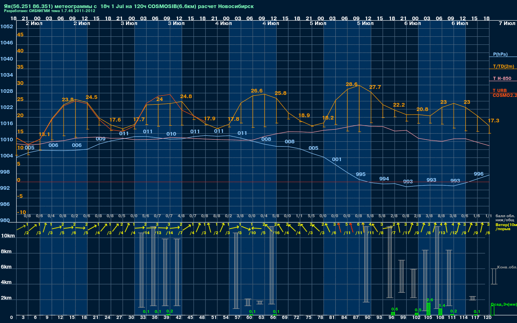Click the temperature value 24.5

coord(92,97)
